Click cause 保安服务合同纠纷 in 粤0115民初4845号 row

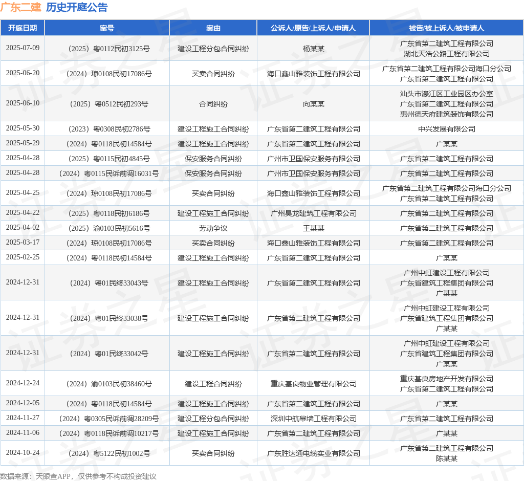213,159
